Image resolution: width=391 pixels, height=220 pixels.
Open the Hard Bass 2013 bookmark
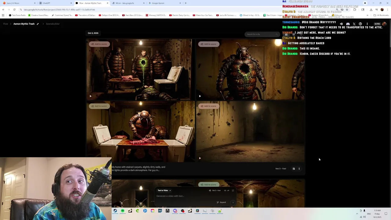pos(132,15)
